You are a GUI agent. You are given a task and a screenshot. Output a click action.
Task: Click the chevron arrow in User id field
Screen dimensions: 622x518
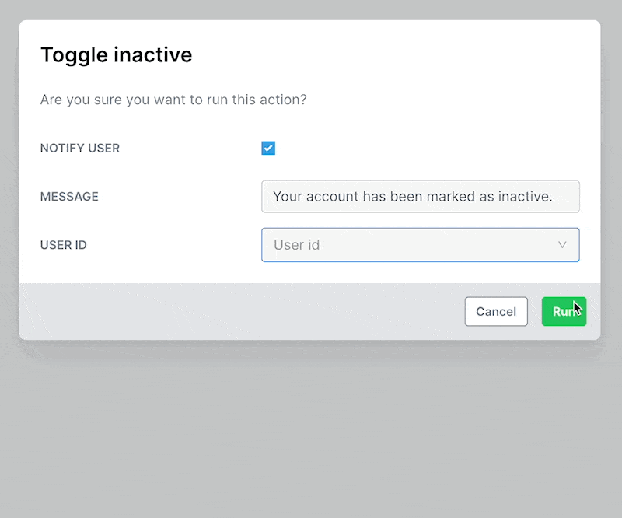pyautogui.click(x=562, y=245)
